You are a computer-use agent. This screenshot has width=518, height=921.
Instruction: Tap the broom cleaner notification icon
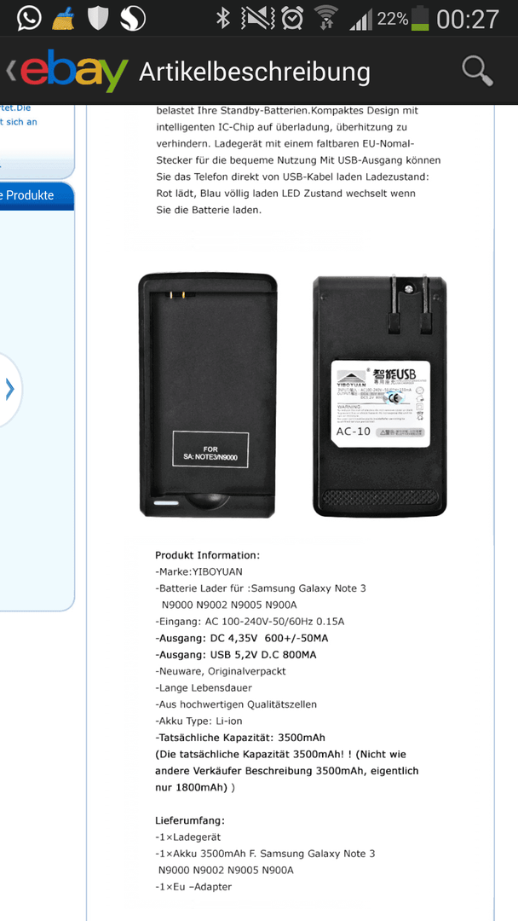[63, 19]
